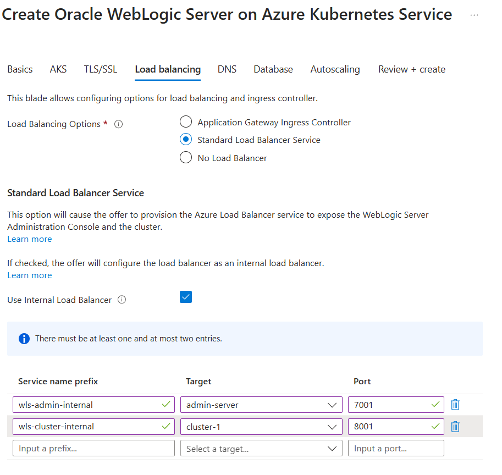
Task: Click the Input a port field
Action: pyautogui.click(x=396, y=448)
